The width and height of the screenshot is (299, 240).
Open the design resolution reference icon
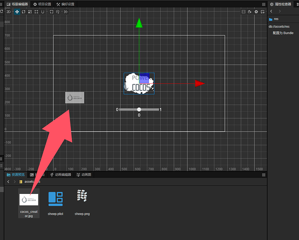(244, 12)
